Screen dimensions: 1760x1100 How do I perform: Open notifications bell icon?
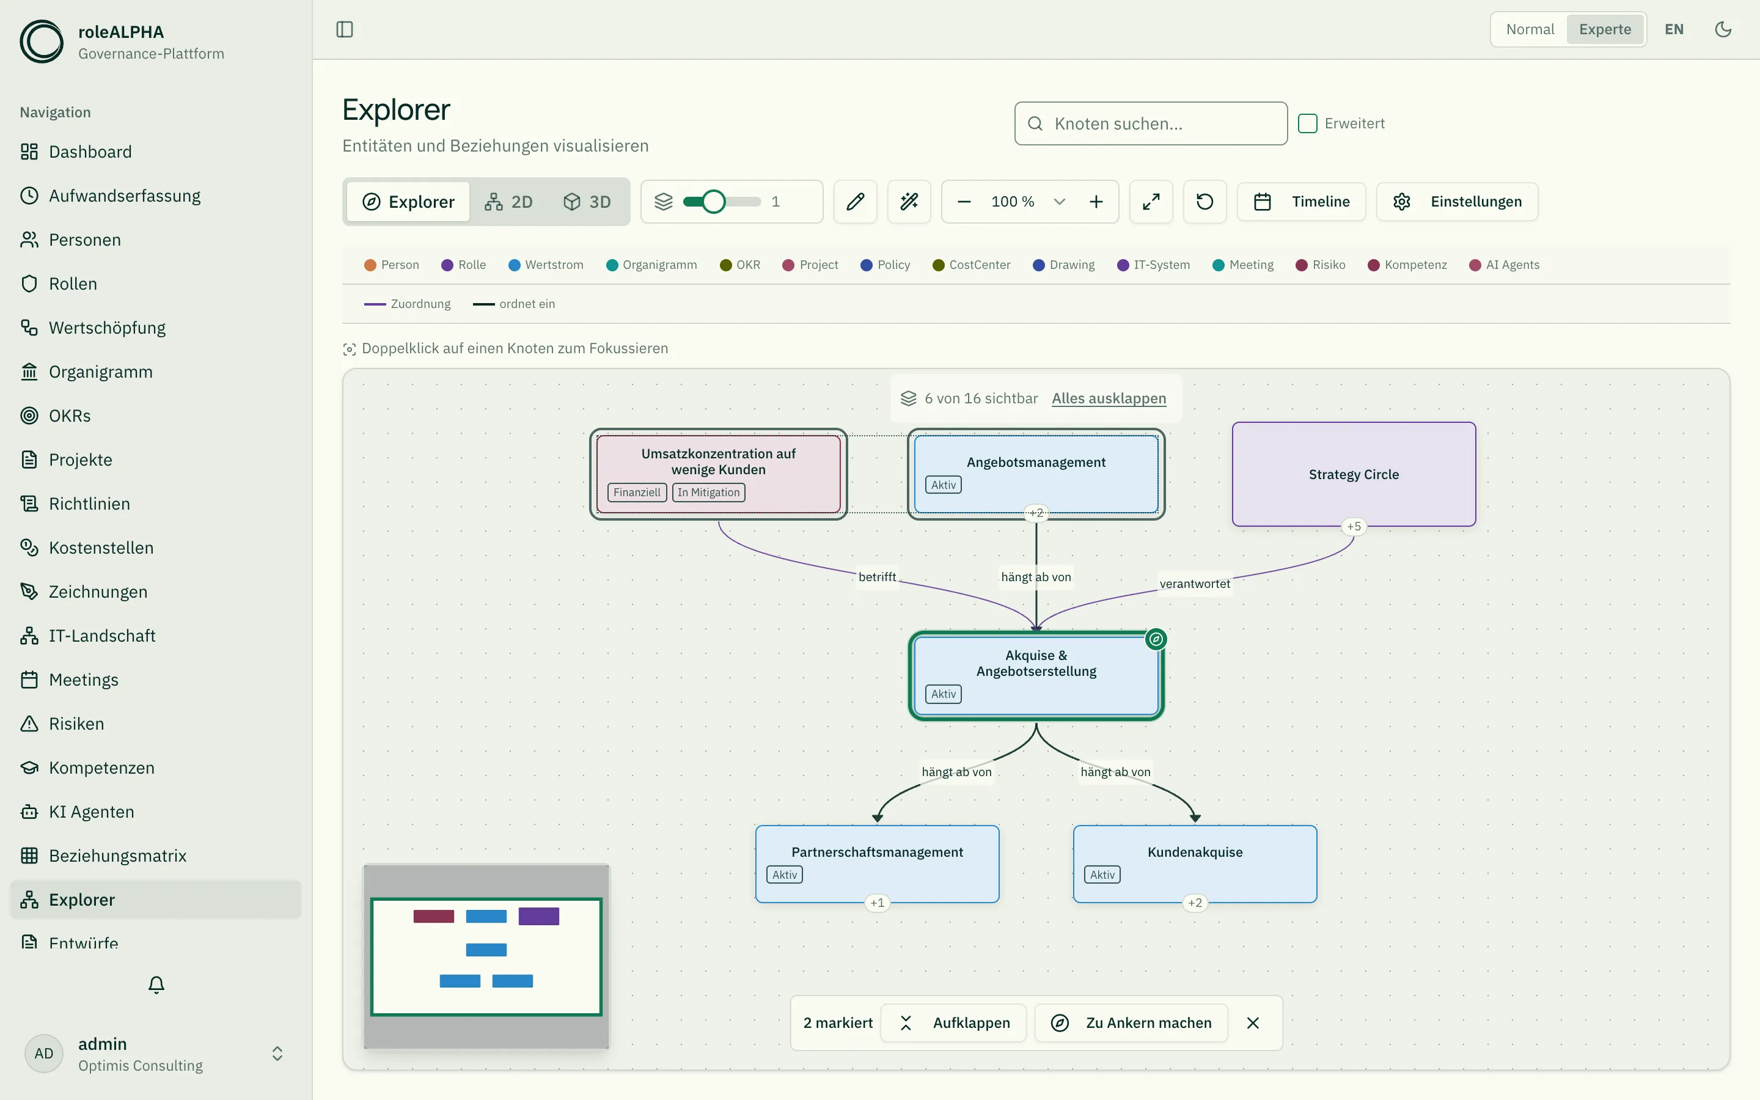click(x=156, y=985)
